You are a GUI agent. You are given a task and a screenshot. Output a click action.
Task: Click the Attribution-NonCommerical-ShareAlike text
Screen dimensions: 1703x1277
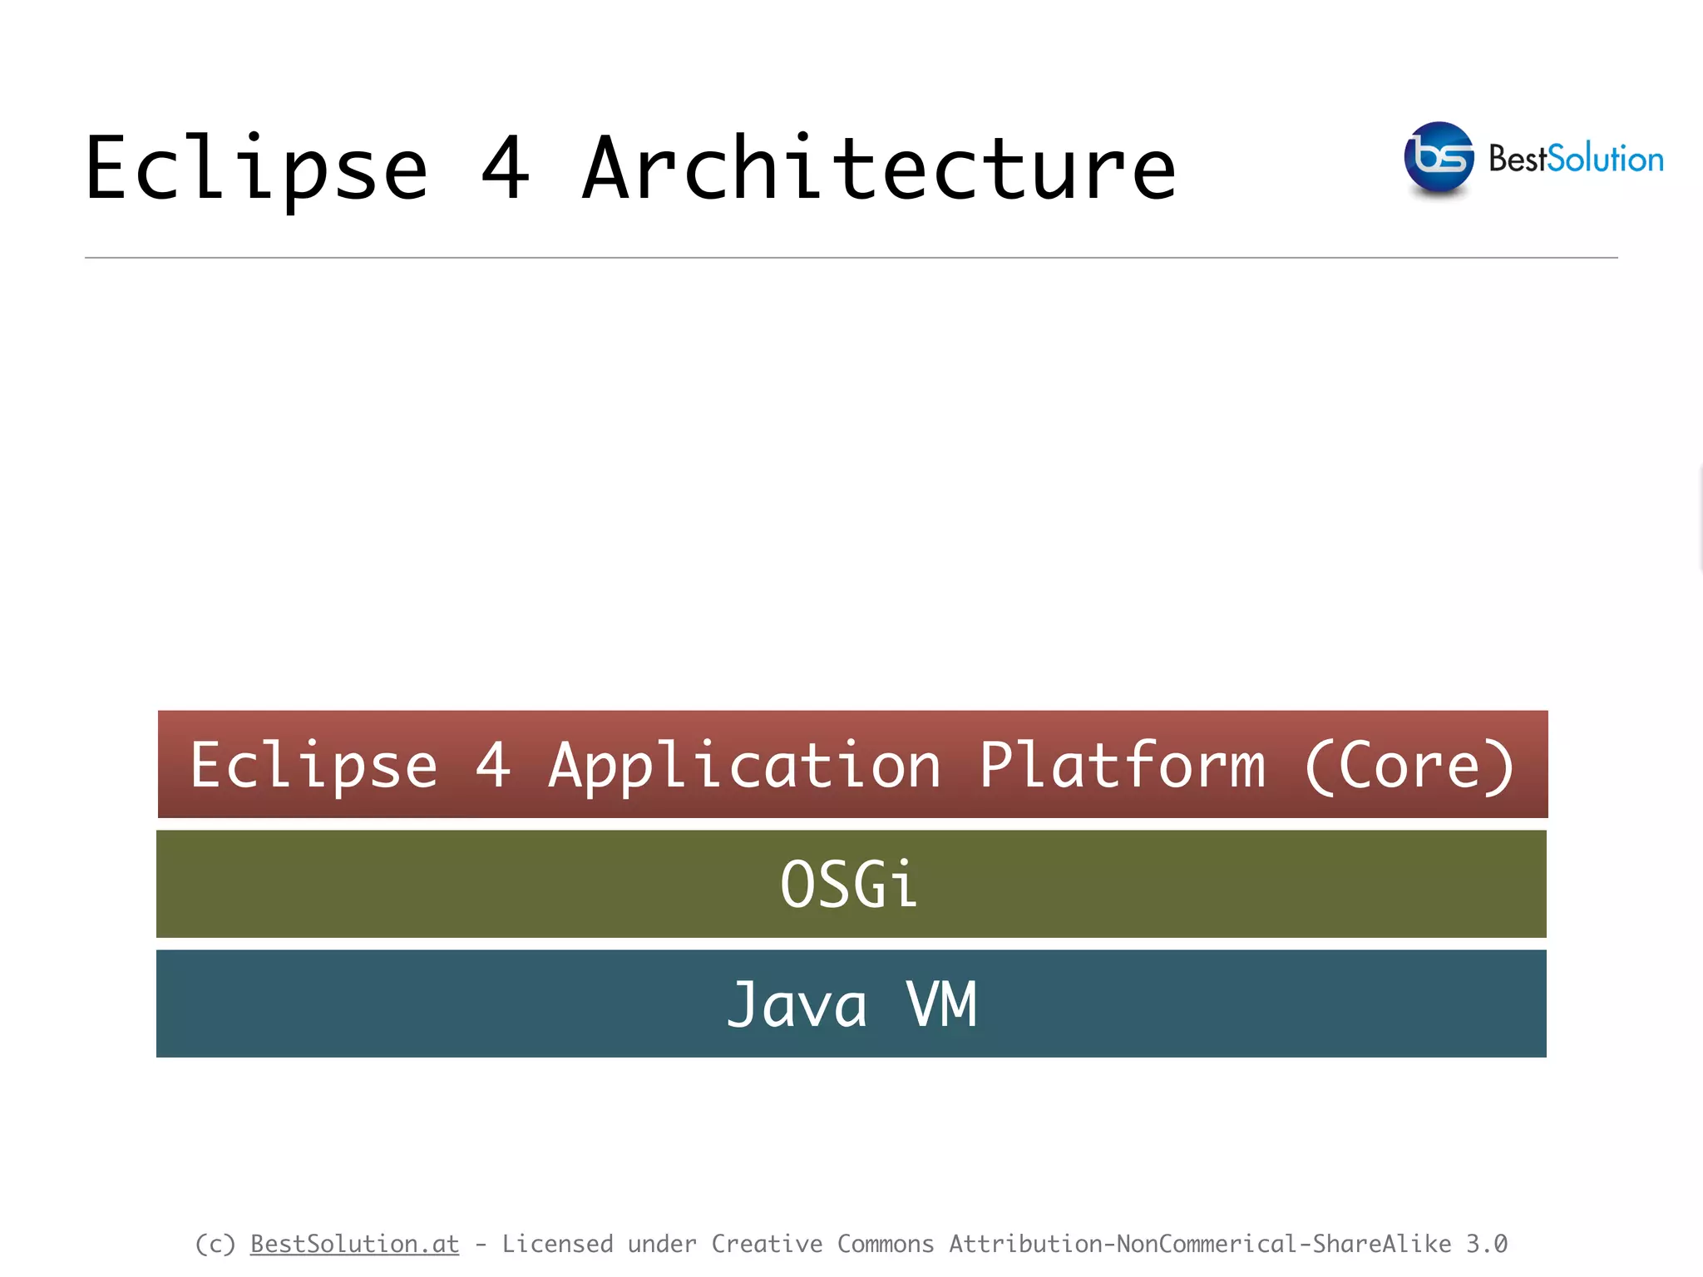pos(1200,1244)
